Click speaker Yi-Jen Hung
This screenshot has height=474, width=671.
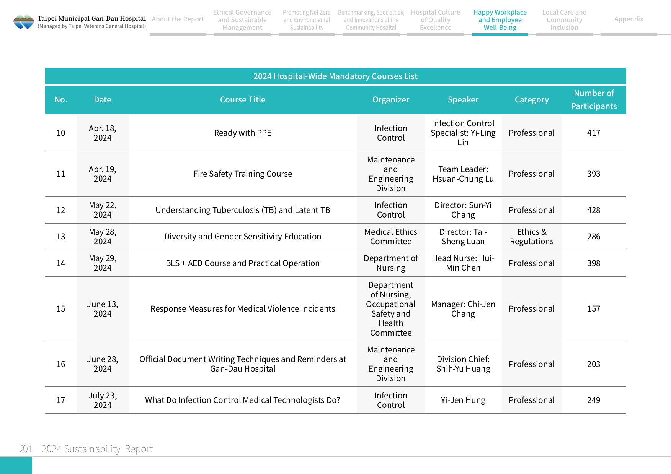(x=463, y=400)
